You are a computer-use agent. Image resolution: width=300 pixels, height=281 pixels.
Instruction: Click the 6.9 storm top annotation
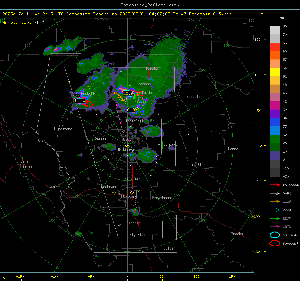click(x=131, y=110)
